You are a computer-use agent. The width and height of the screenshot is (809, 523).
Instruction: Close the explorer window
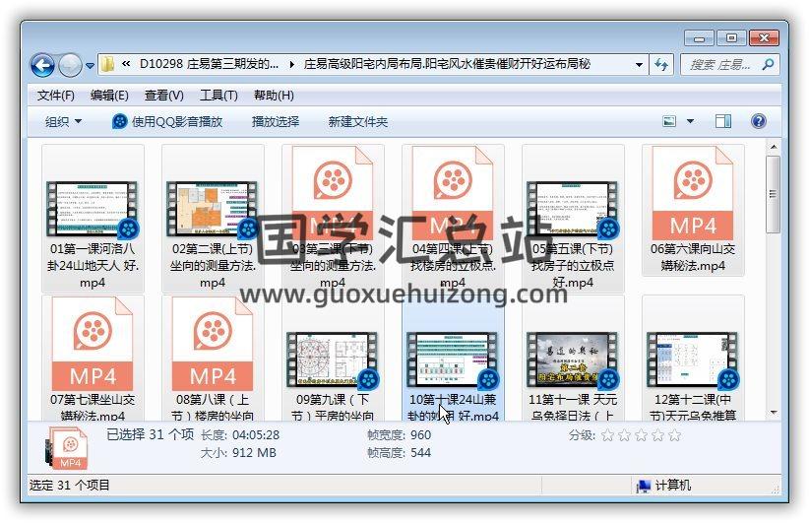pos(764,38)
